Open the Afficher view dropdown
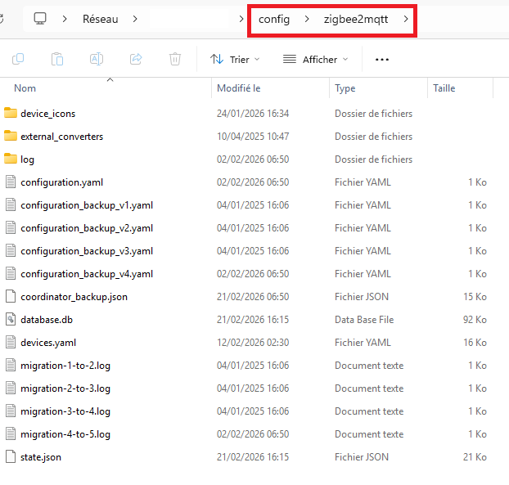This screenshot has height=485, width=509. [315, 59]
